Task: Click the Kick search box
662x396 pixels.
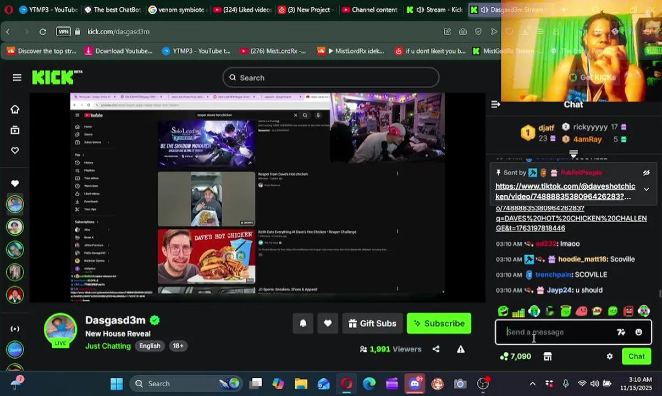Action: (x=330, y=78)
